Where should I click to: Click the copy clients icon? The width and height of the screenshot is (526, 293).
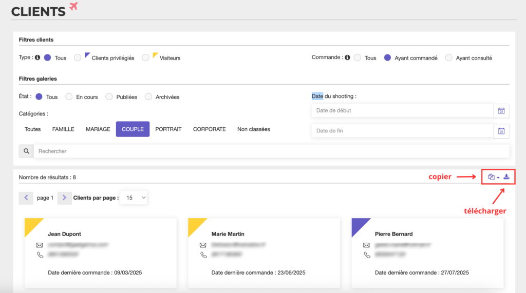(491, 177)
